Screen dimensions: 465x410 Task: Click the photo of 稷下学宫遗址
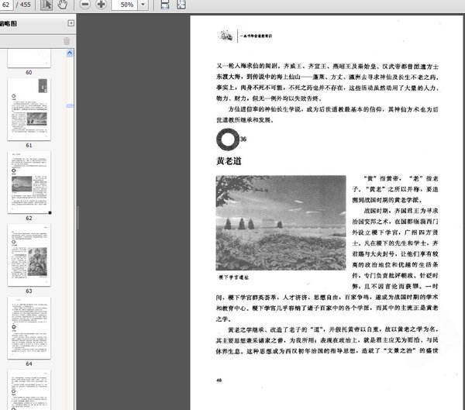tap(281, 222)
